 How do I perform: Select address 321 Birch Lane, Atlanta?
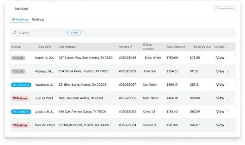point(82,85)
